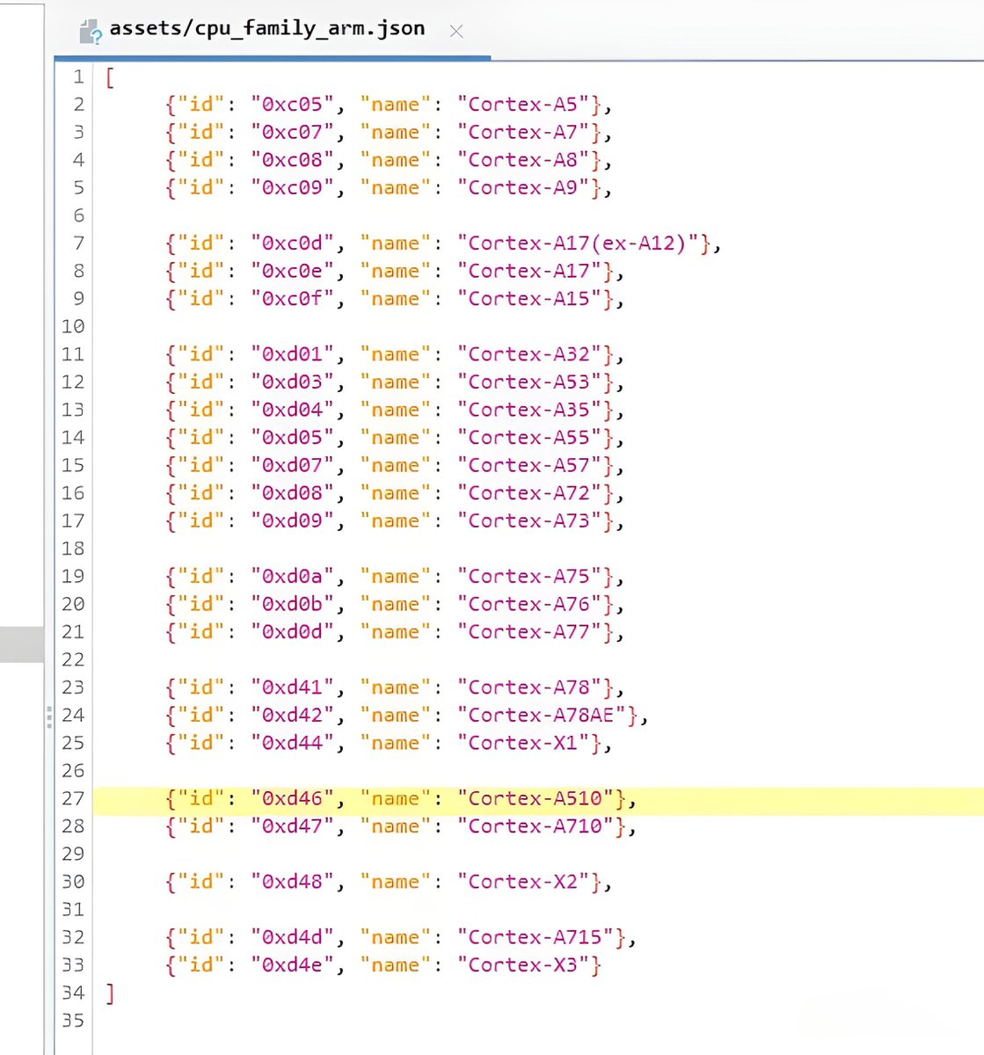Viewport: 984px width, 1055px height.
Task: Click the "Cortex-A7" name value
Action: (523, 133)
